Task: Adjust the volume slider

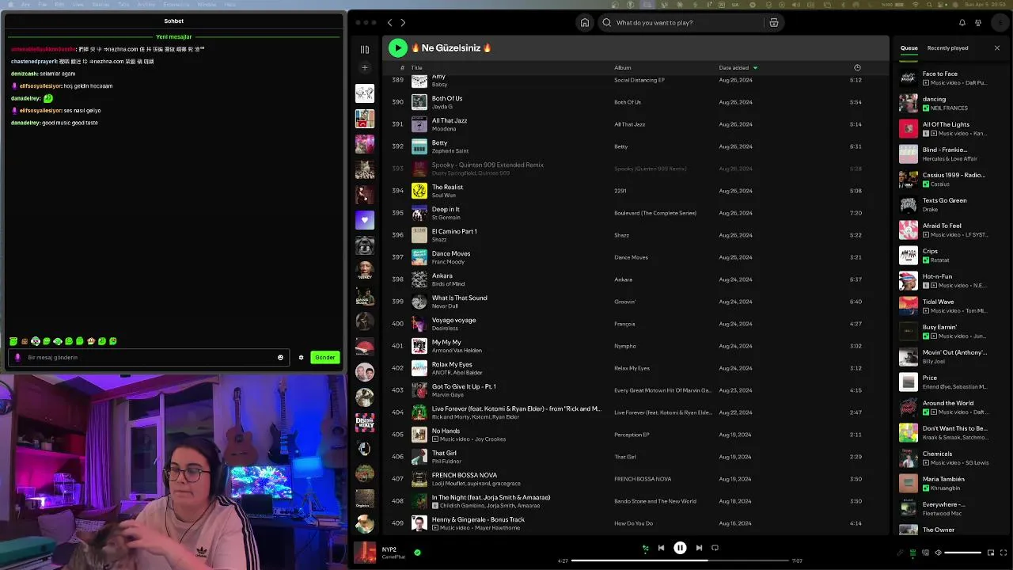Action: click(x=962, y=553)
